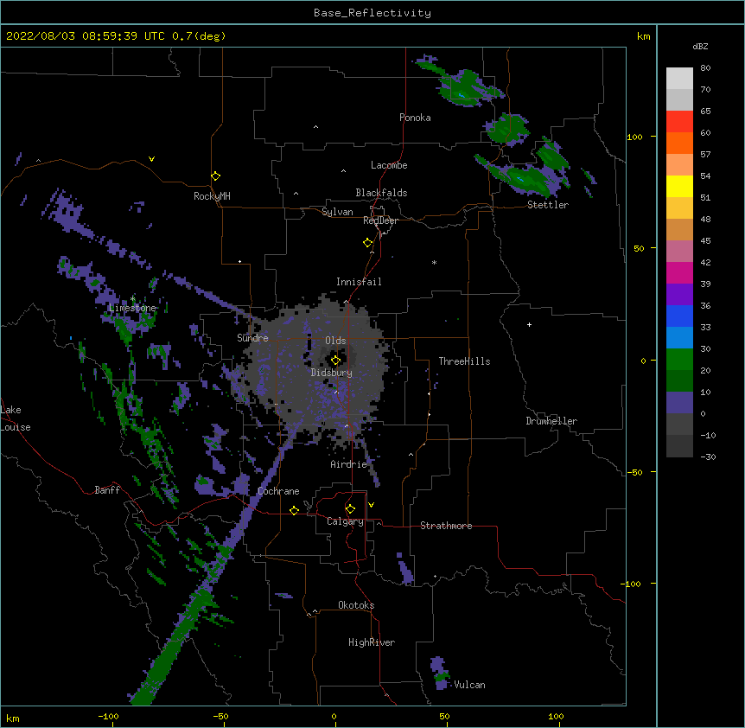This screenshot has width=745, height=728.
Task: Select the slate purple legend swatch below 10
Action: (679, 403)
